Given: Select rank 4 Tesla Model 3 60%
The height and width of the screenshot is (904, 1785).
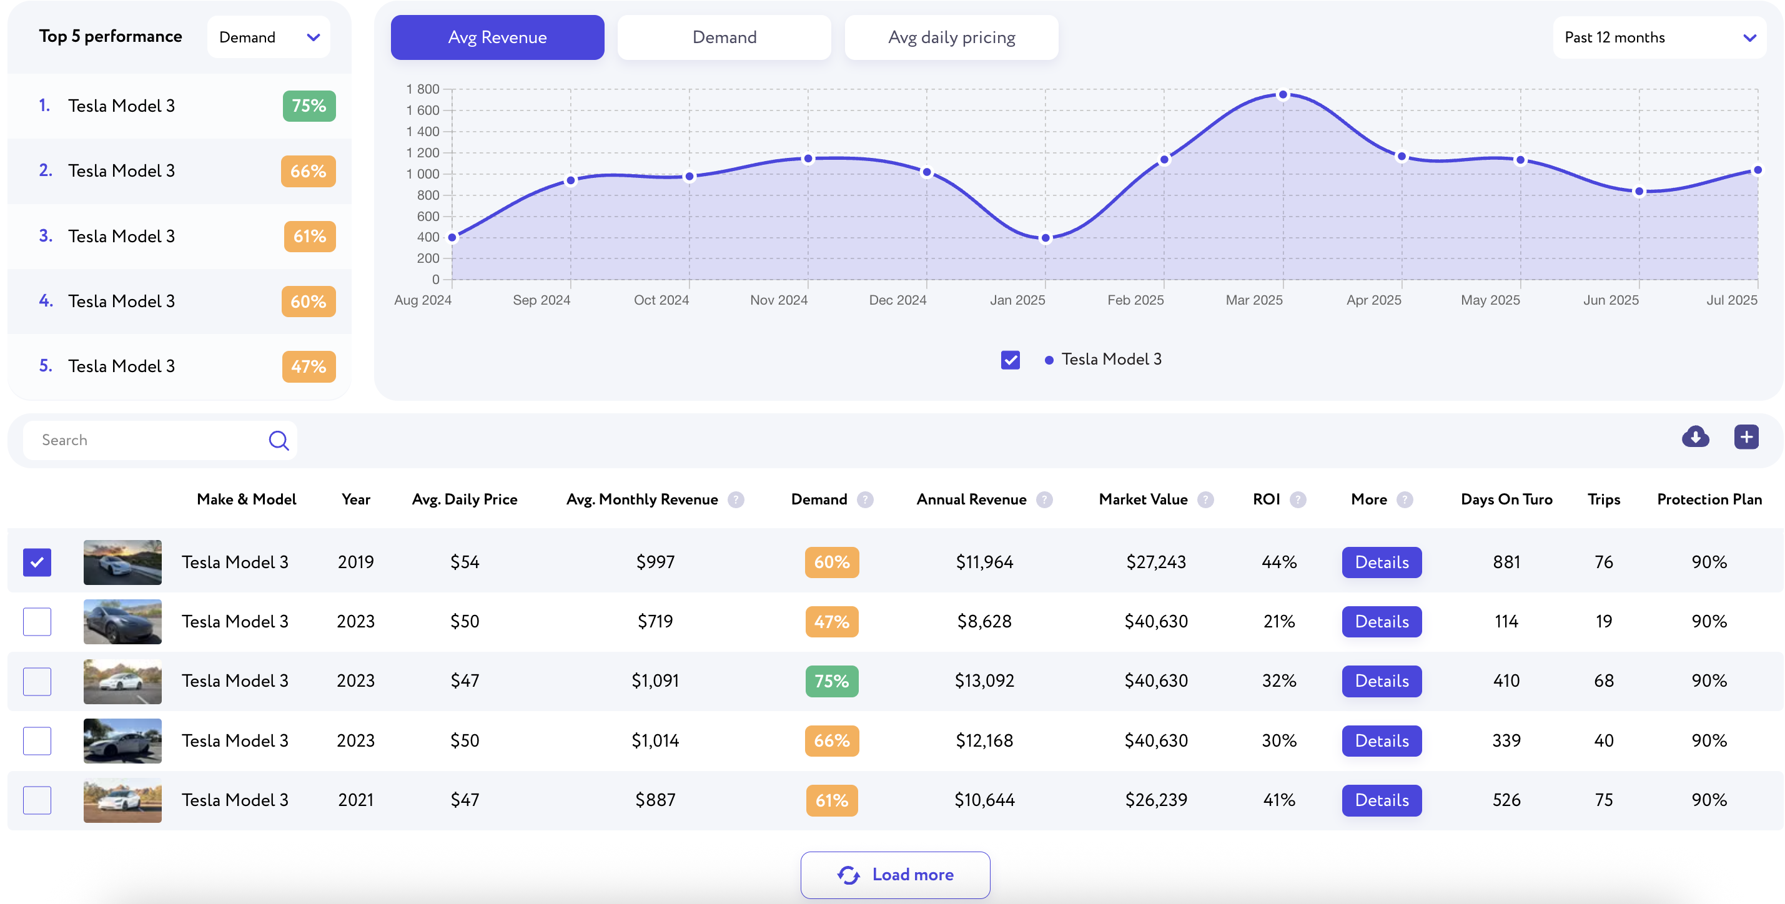Looking at the screenshot, I should 179,302.
